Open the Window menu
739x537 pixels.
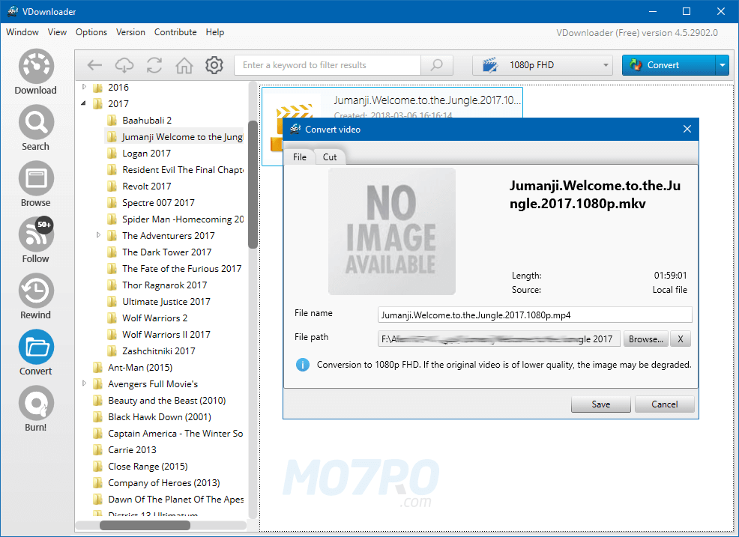click(22, 32)
